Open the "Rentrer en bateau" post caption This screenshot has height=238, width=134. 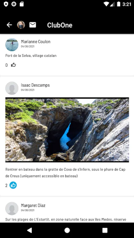65,173
